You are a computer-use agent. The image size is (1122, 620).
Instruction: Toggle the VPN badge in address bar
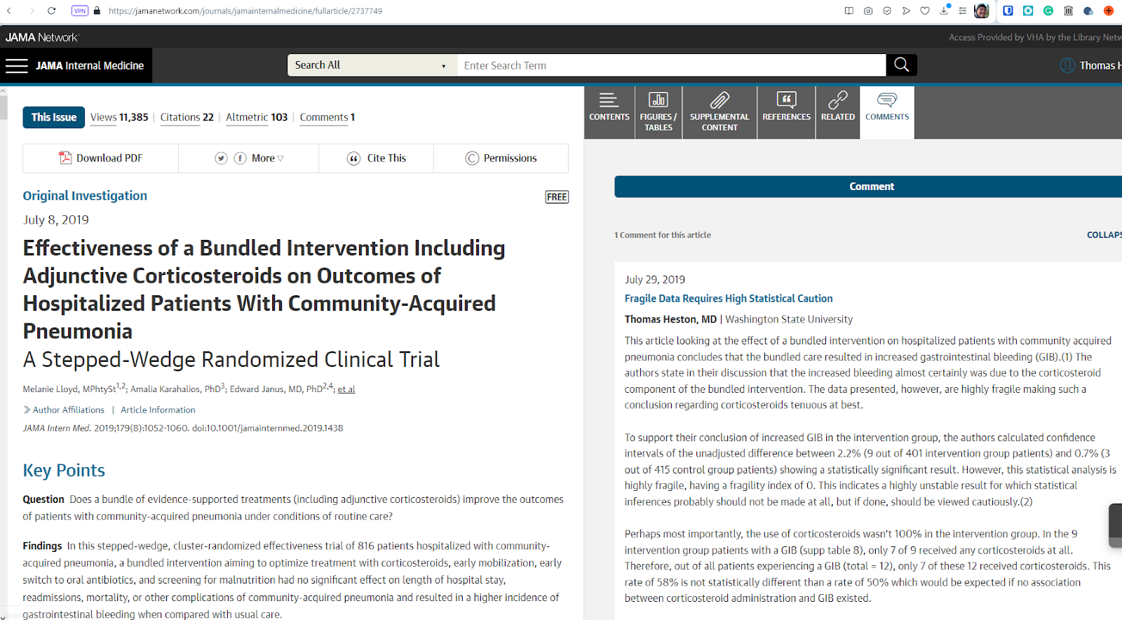tap(80, 11)
